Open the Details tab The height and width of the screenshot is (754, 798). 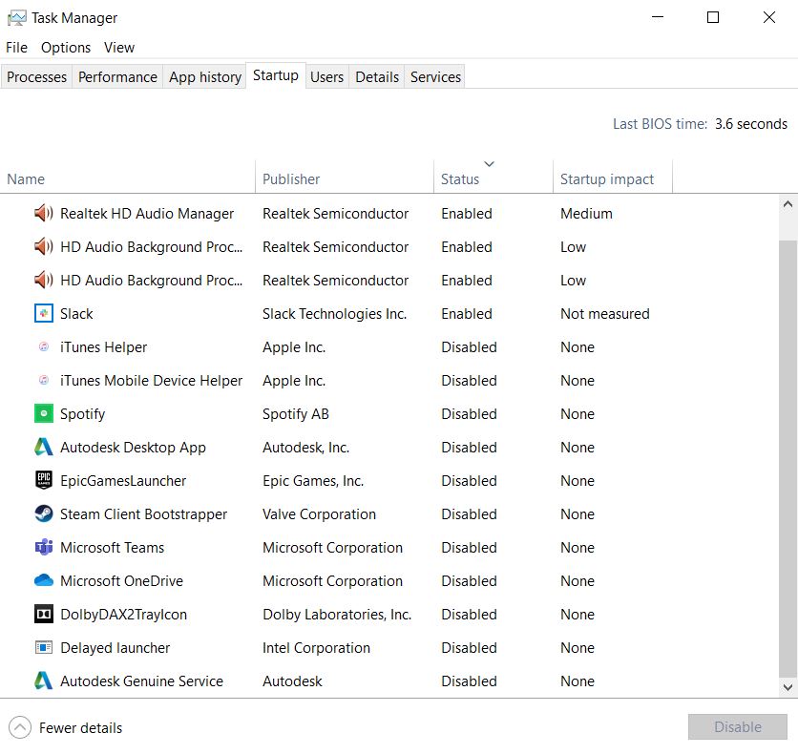click(x=377, y=76)
